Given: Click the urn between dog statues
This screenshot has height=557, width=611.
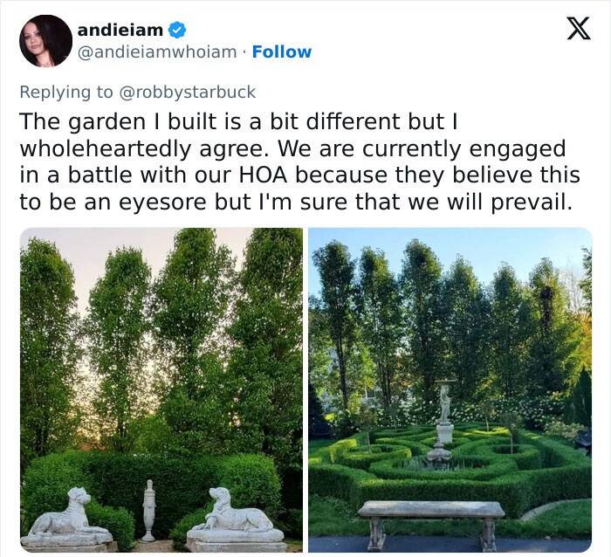Looking at the screenshot, I should [148, 511].
